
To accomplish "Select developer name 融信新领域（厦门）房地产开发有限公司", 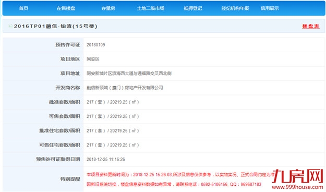I will point(125,88).
